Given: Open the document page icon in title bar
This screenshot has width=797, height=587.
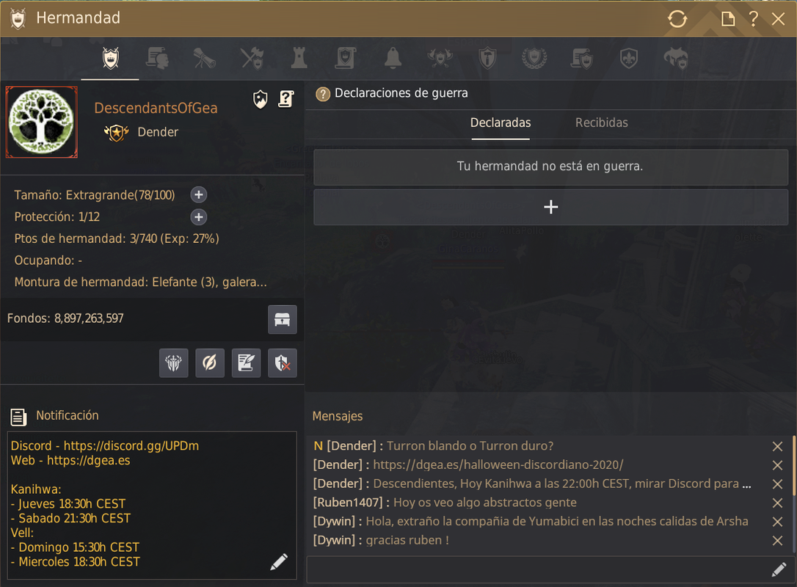Looking at the screenshot, I should click(x=728, y=19).
